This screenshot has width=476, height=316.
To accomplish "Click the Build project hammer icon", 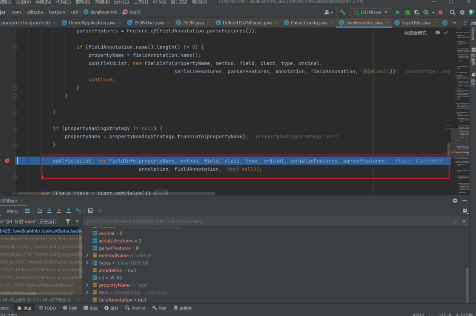I will coord(343,12).
